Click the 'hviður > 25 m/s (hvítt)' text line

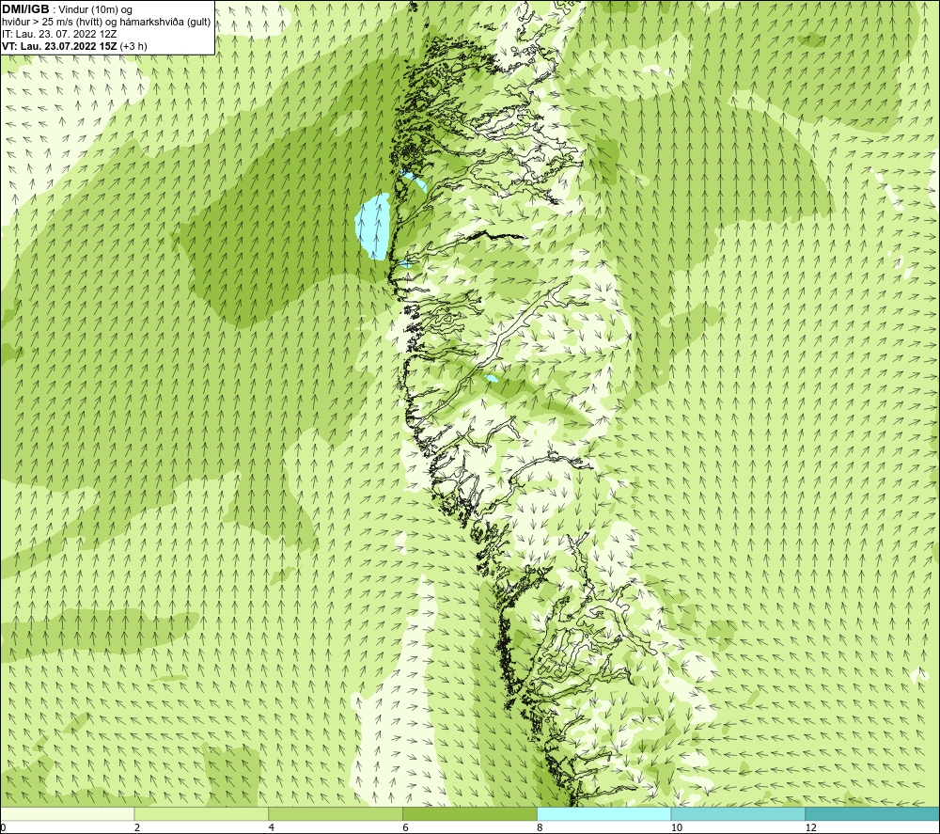106,22
